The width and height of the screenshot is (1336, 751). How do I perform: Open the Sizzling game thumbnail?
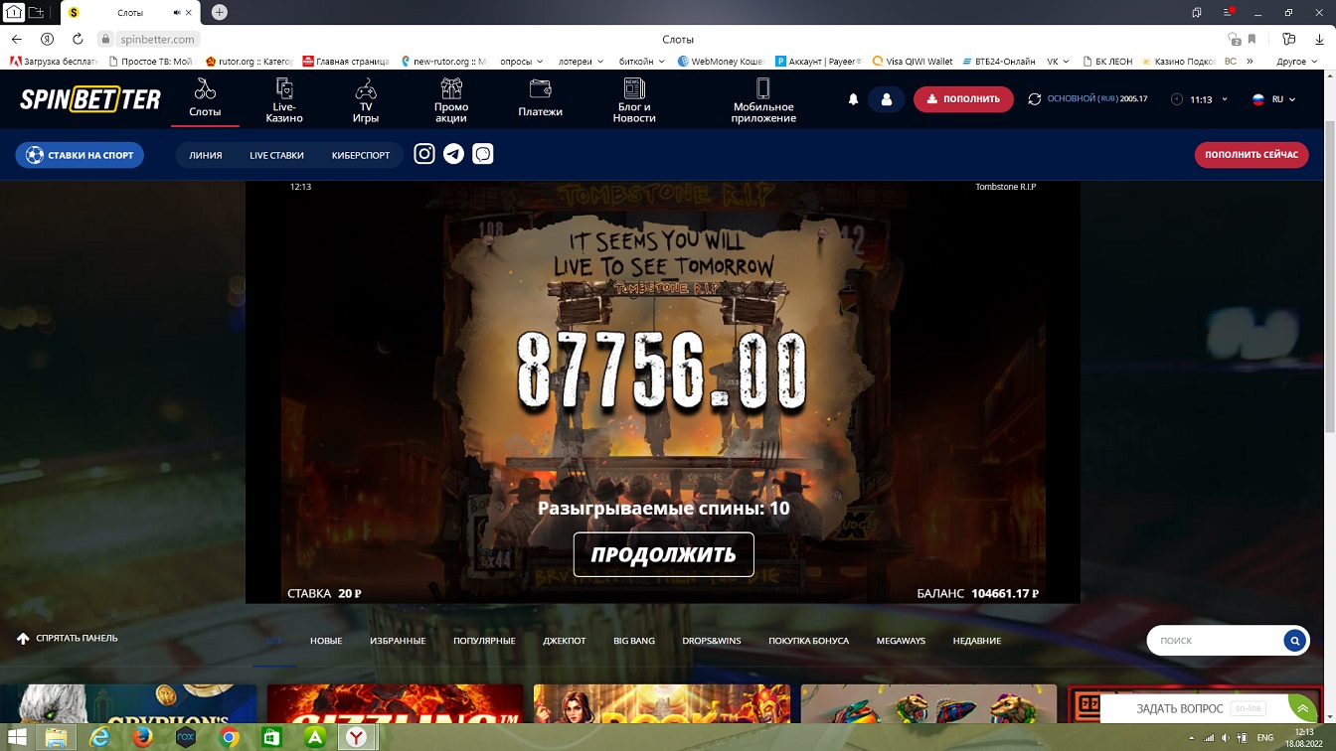click(x=395, y=703)
